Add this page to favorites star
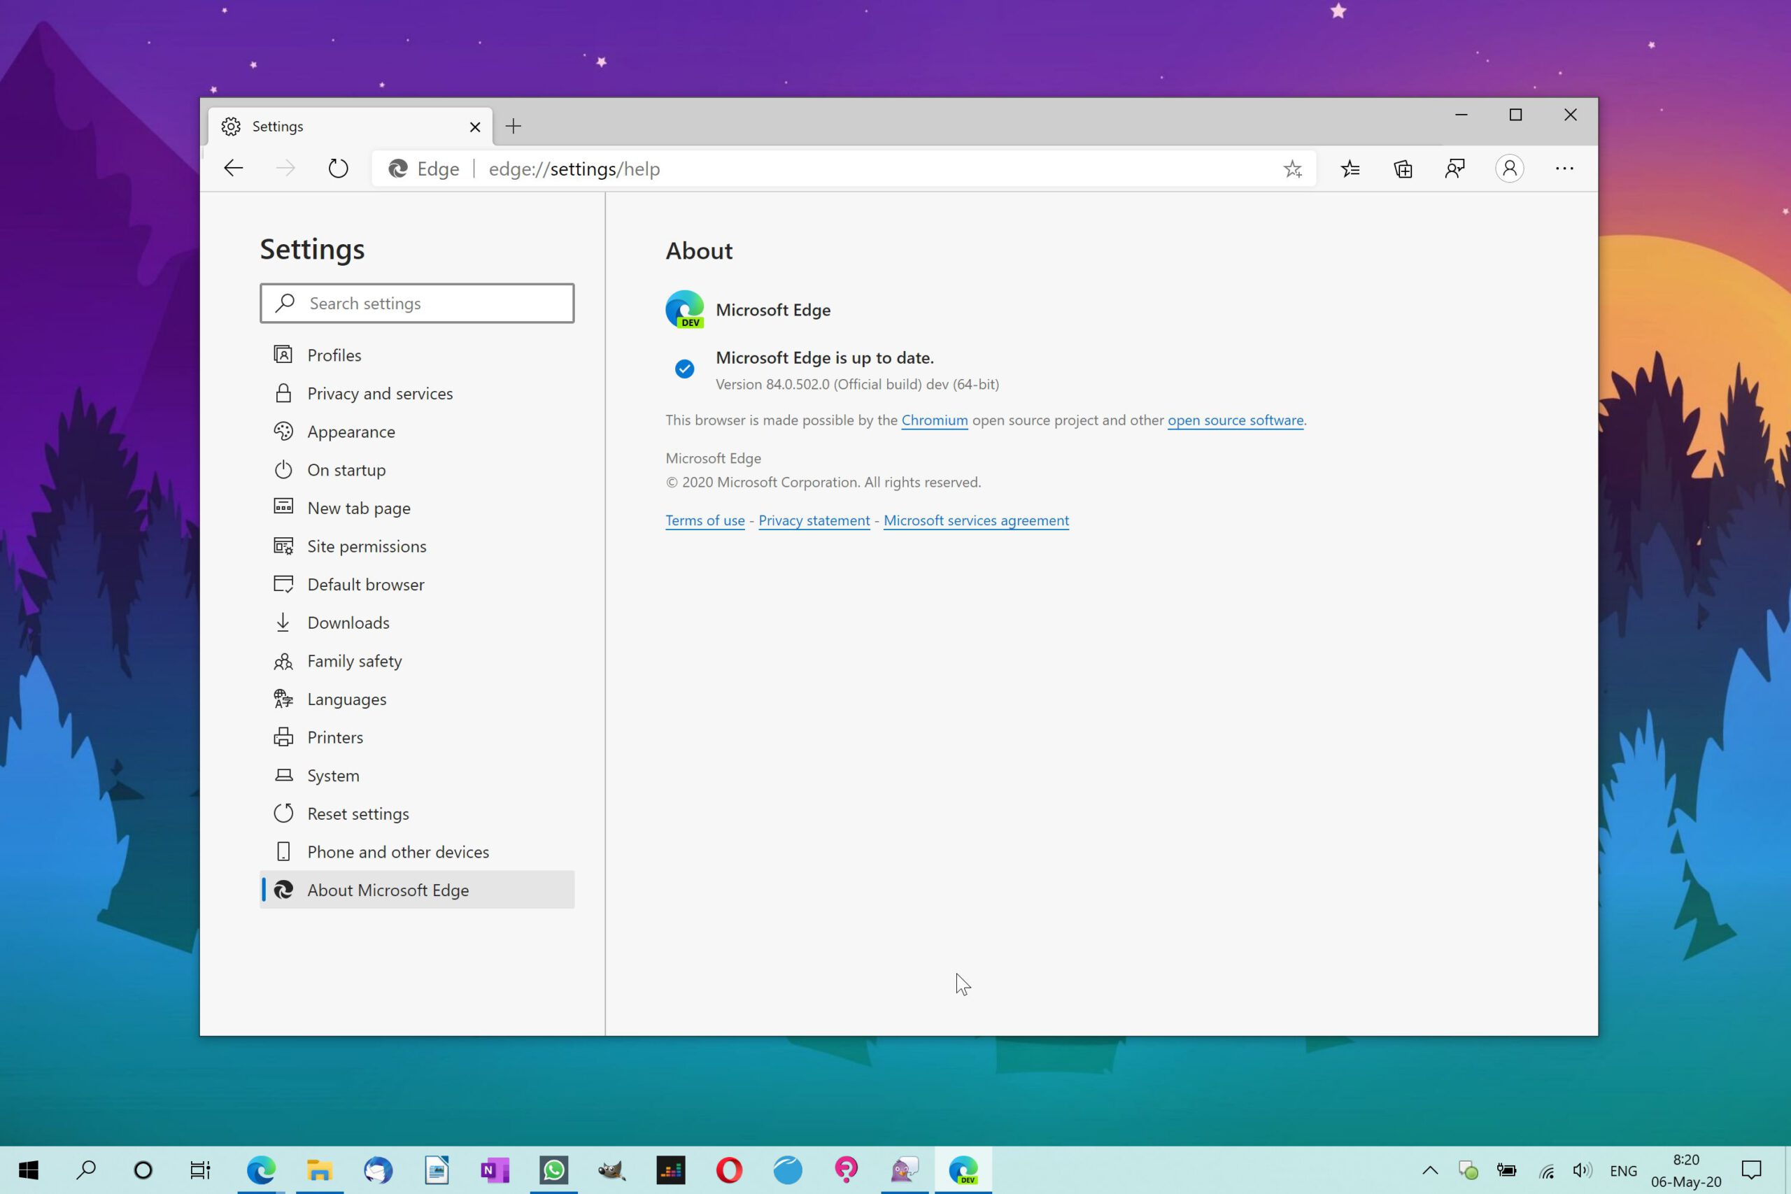 (x=1292, y=169)
